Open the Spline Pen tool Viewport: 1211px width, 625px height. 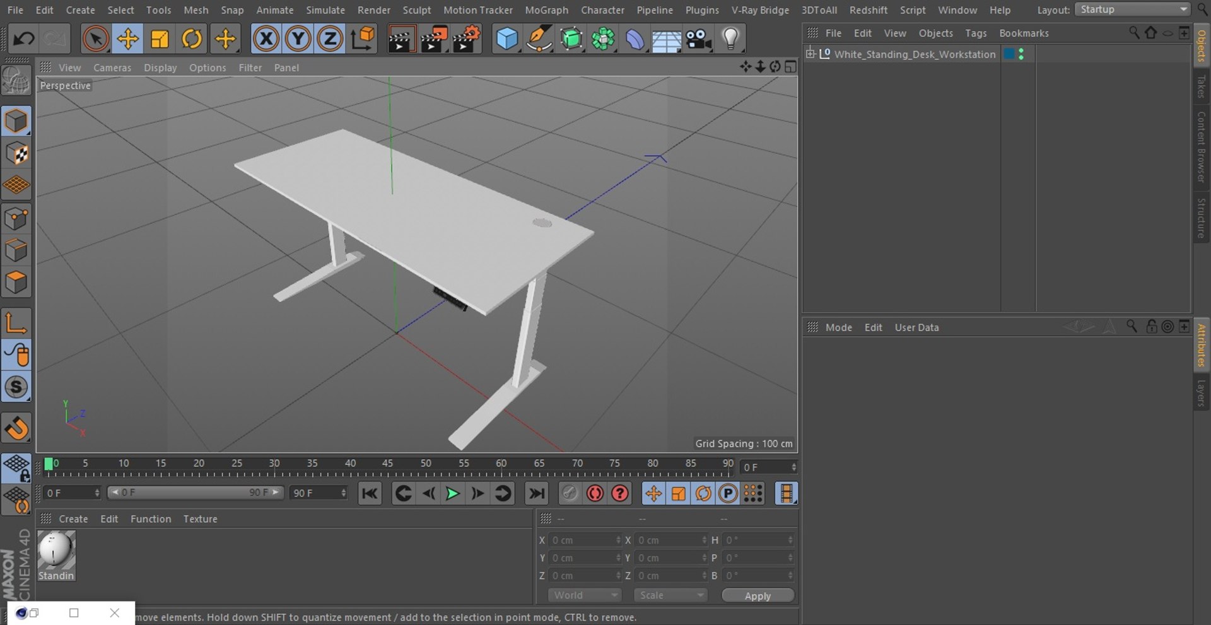(x=539, y=39)
